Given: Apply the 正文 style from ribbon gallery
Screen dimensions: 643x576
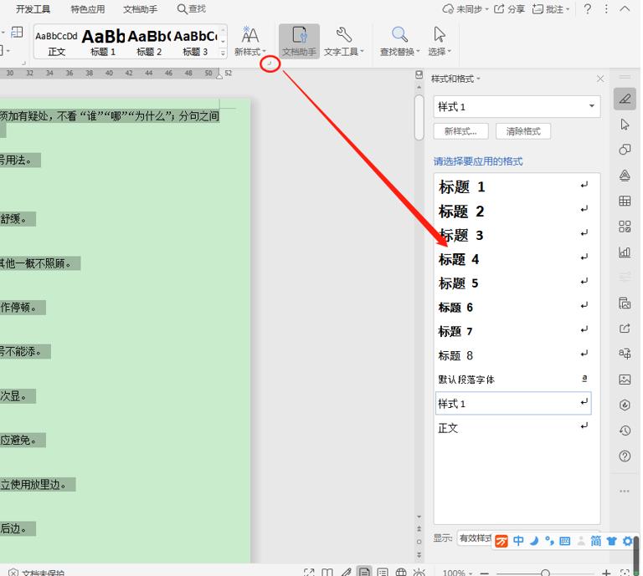Looking at the screenshot, I should (56, 42).
